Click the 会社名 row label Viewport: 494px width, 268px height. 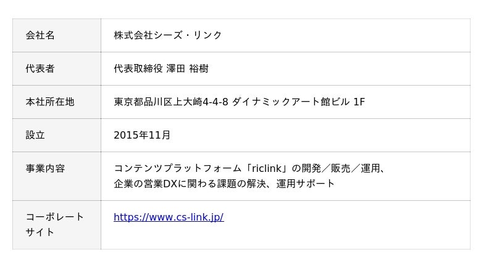click(x=40, y=35)
